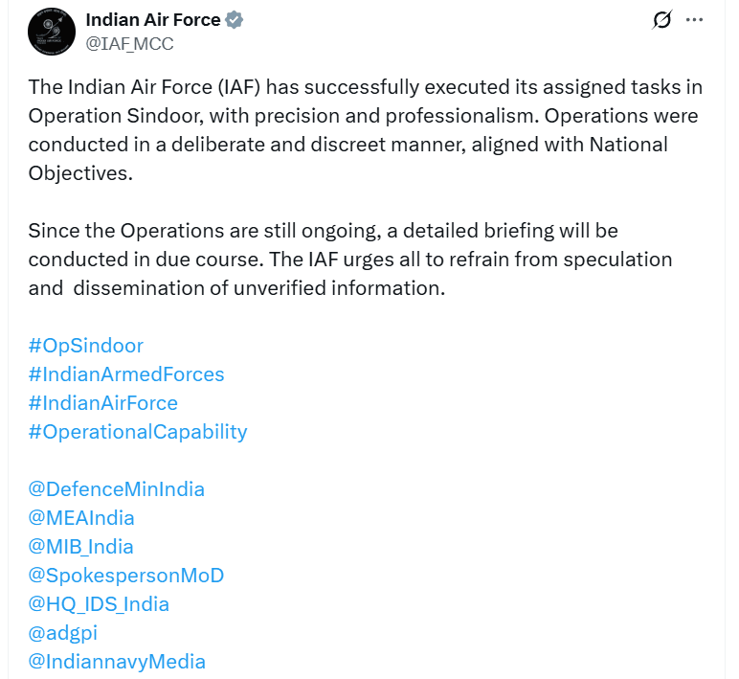
Task: Open the #OpSindoor hashtag
Action: point(86,346)
